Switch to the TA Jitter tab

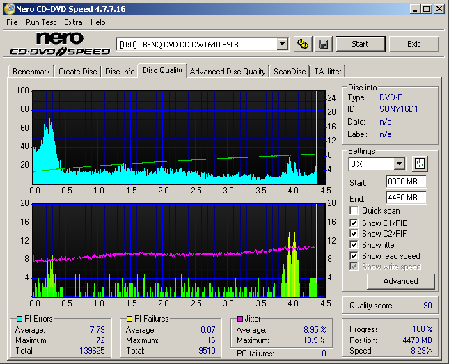[328, 72]
